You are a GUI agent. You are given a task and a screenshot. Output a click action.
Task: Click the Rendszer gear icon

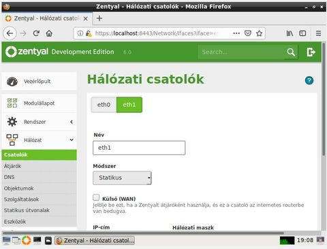[x=12, y=122]
